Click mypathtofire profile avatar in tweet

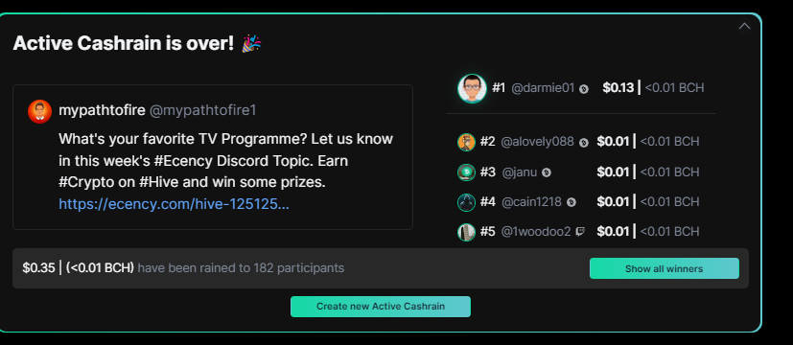(x=40, y=111)
